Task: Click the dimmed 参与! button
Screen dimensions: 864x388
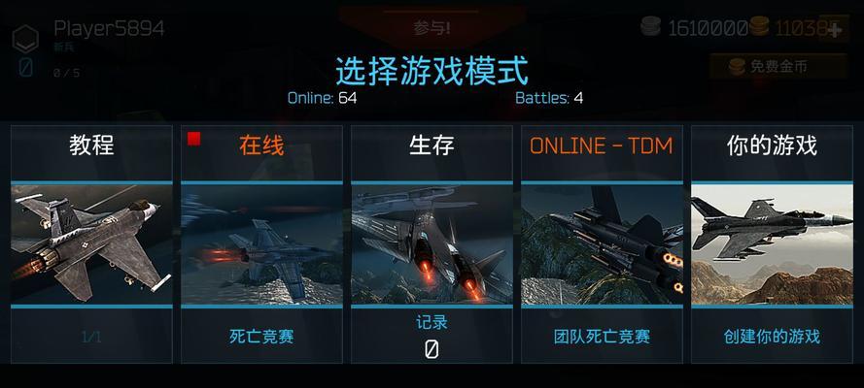Action: (432, 27)
